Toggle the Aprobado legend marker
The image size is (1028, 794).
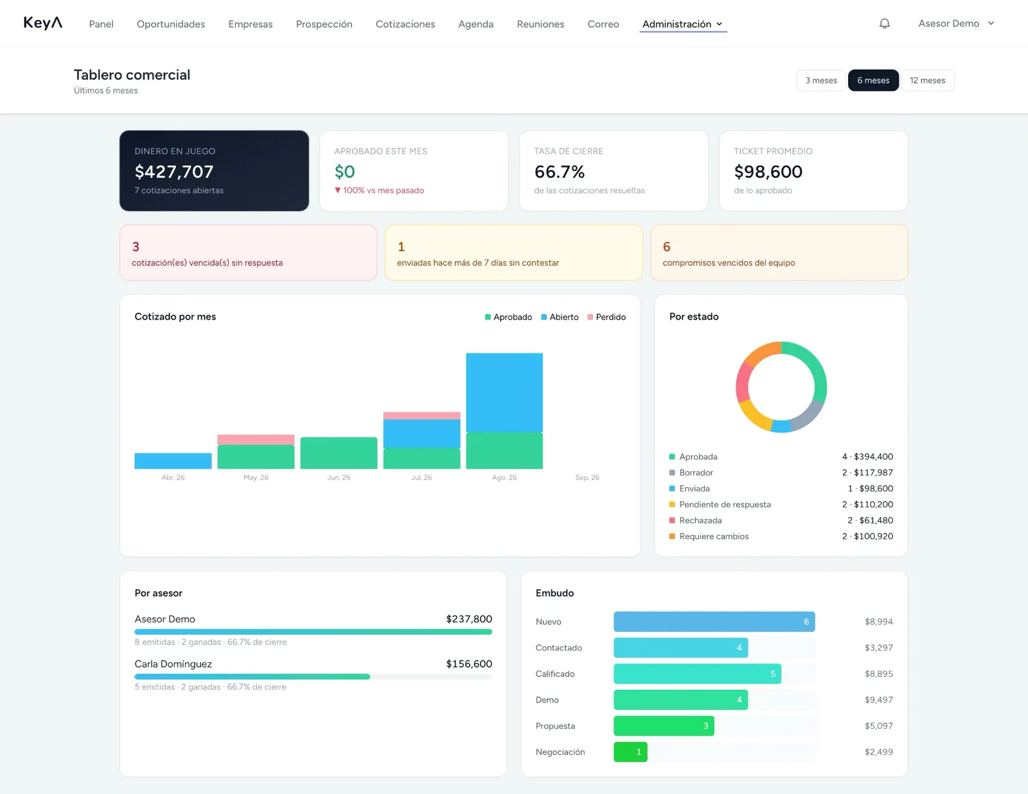[488, 317]
